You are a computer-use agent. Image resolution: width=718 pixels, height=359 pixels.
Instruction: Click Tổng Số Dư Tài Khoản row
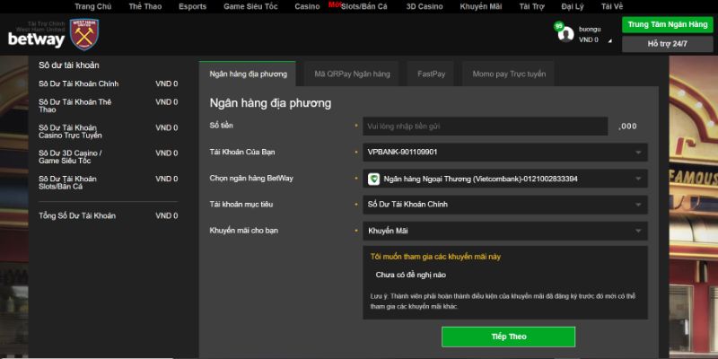tap(109, 215)
